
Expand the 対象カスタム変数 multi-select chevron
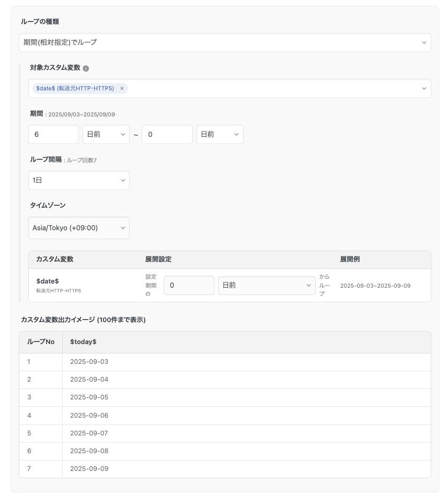(424, 89)
